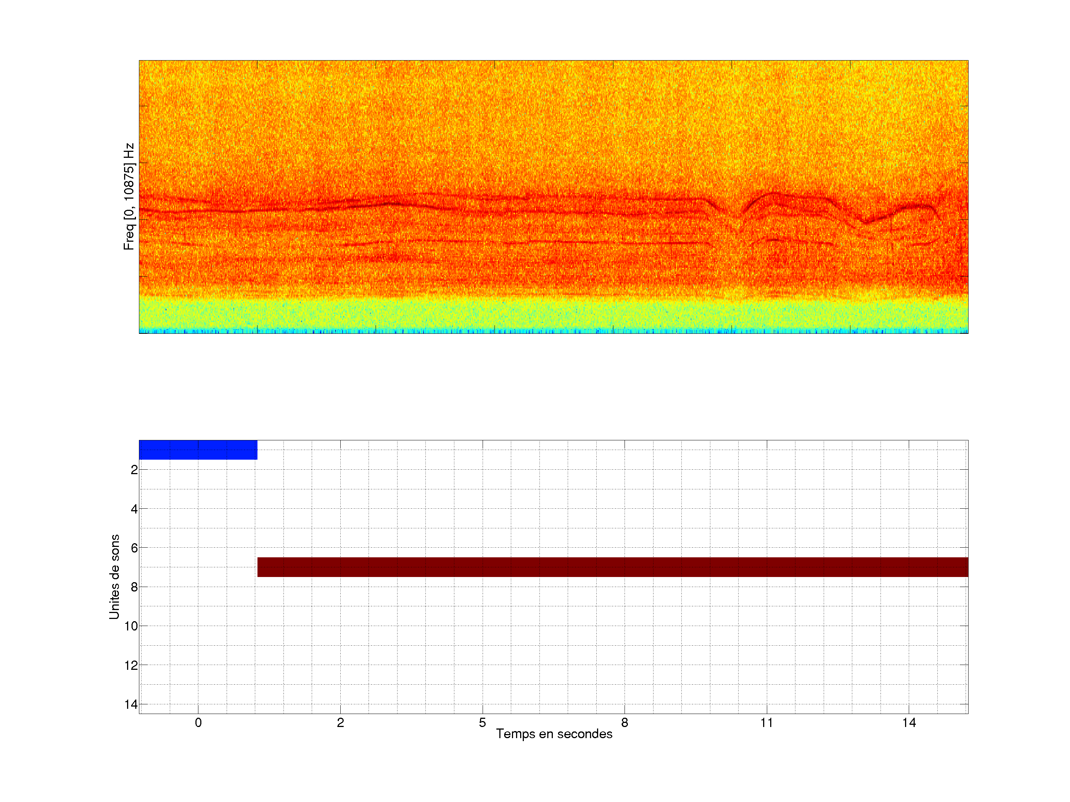The height and width of the screenshot is (802, 1070).
Task: Click x-axis tick label 11
Action: pyautogui.click(x=767, y=723)
